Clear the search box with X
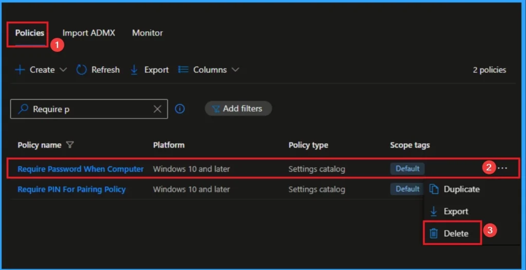 157,109
